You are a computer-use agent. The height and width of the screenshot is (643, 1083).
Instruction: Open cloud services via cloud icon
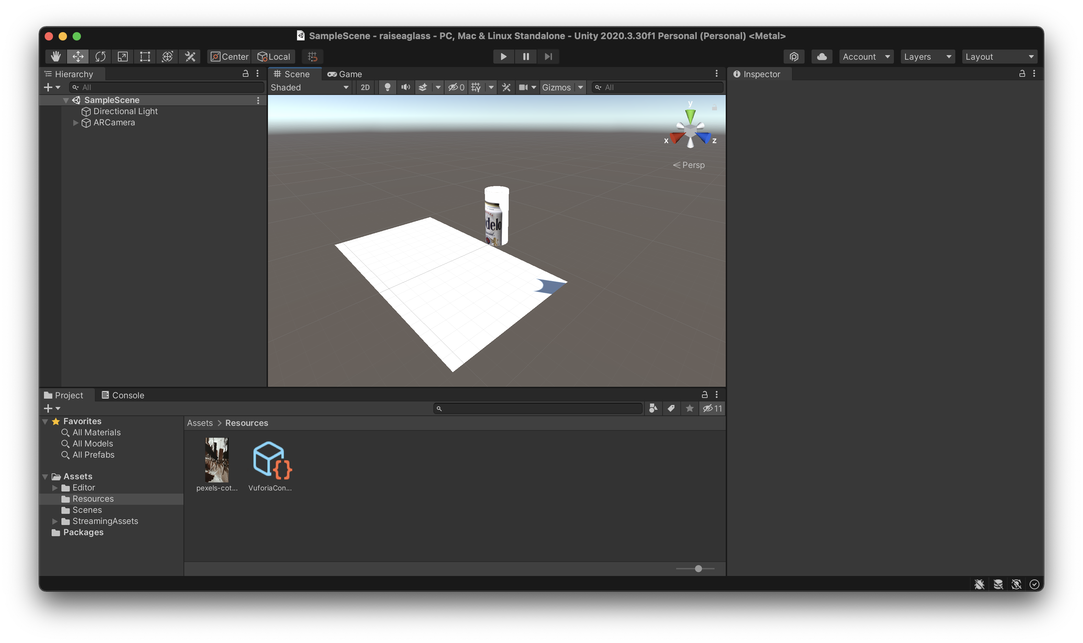coord(821,57)
